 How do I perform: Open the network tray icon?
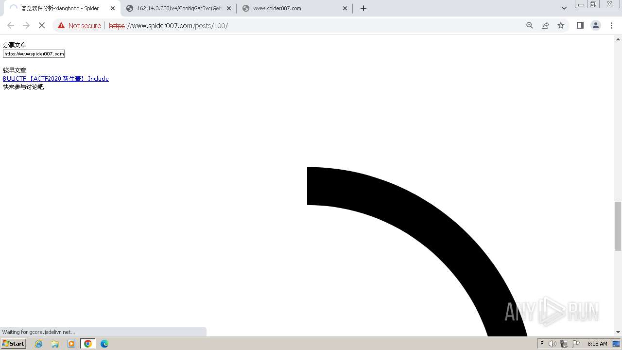click(564, 344)
